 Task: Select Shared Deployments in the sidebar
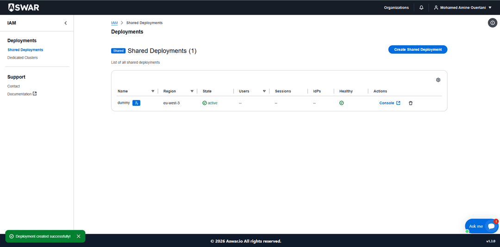coord(25,50)
